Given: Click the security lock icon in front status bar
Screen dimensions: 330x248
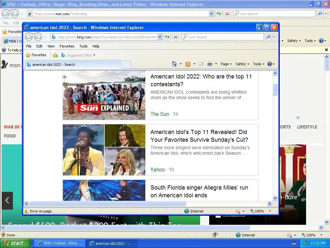Looking at the screenshot, I should [238, 211].
